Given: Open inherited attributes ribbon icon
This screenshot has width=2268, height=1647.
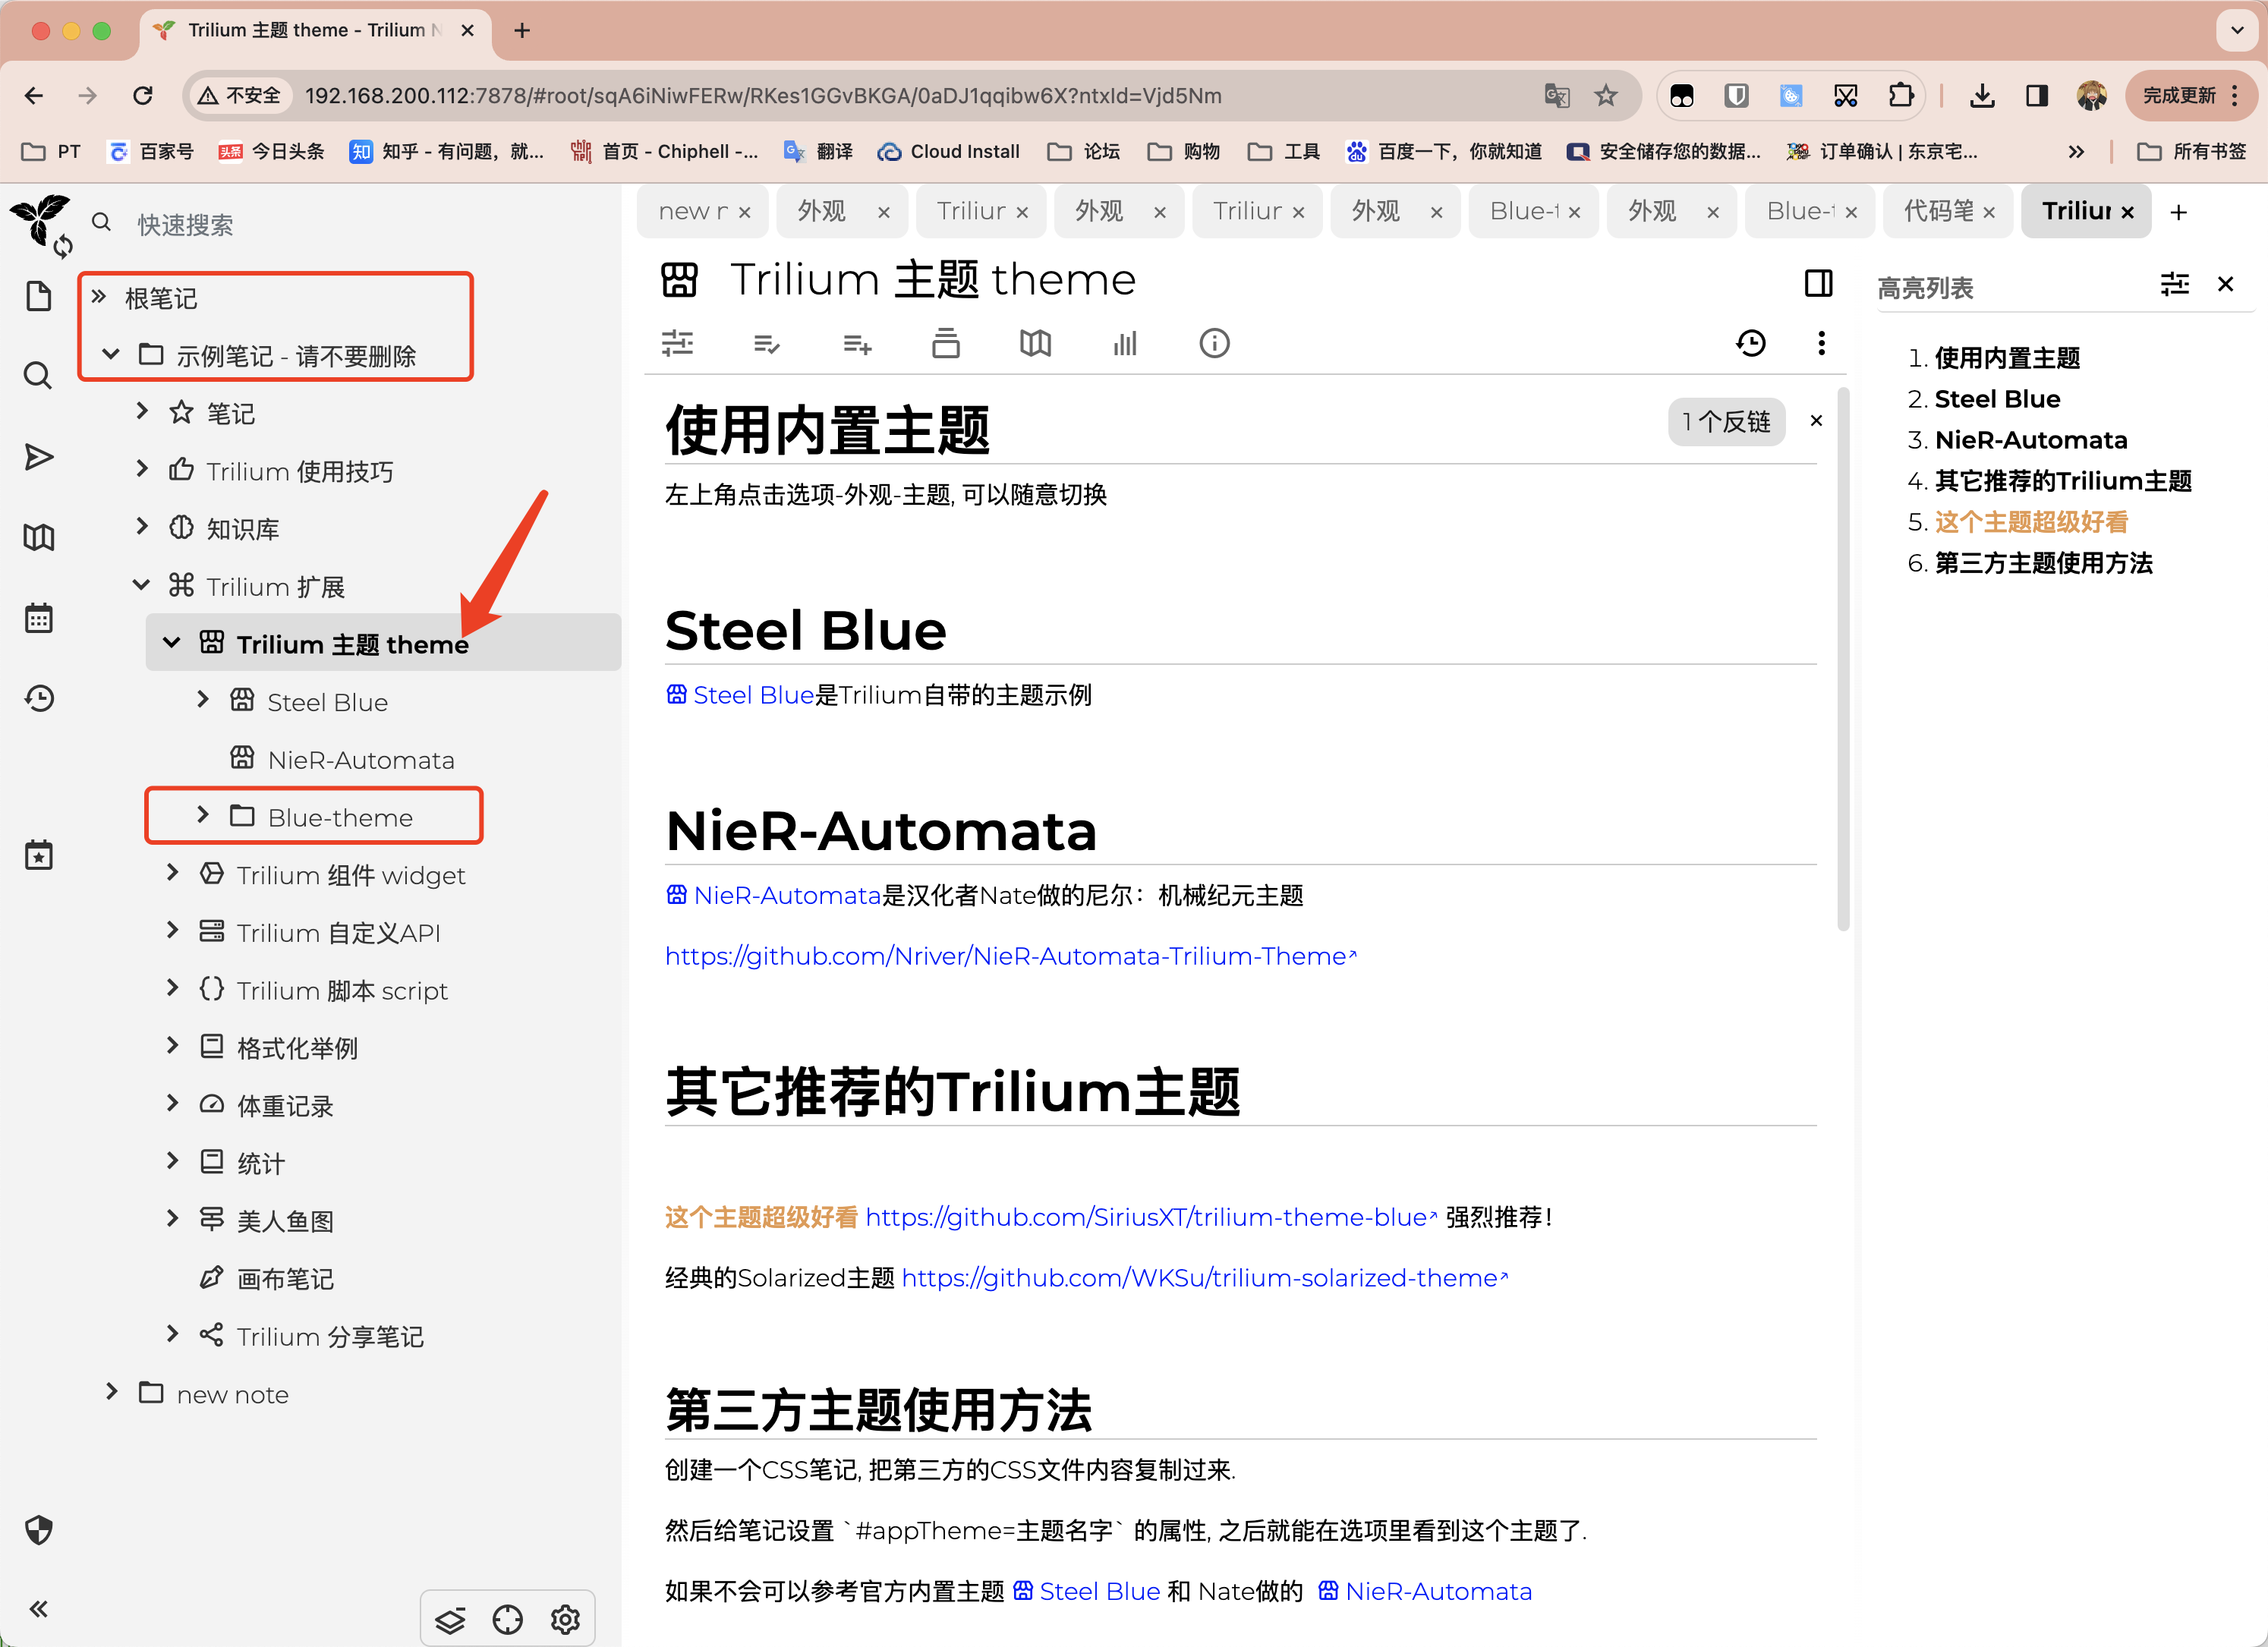Looking at the screenshot, I should [857, 344].
